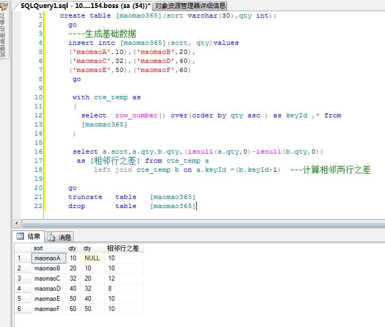Open the 对象资源管理器详细信息 tab
The height and width of the screenshot is (327, 385).
190,5
